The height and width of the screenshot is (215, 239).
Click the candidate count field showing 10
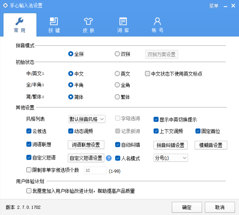click(x=95, y=170)
